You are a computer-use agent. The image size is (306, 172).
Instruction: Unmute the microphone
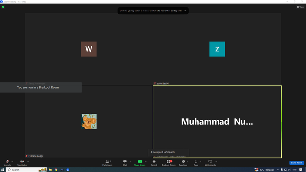tap(7, 162)
